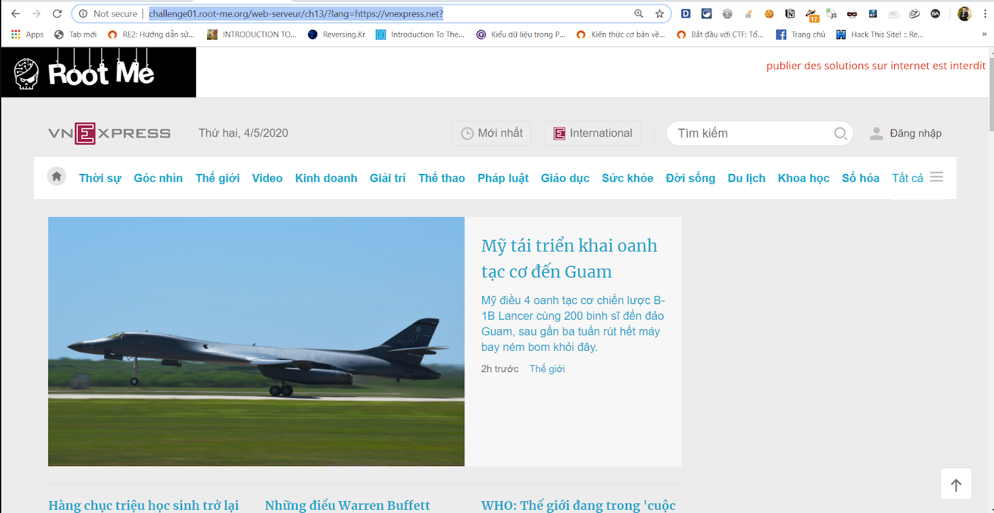This screenshot has width=994, height=513.
Task: Go to VnExpress home via house icon
Action: pyautogui.click(x=56, y=177)
